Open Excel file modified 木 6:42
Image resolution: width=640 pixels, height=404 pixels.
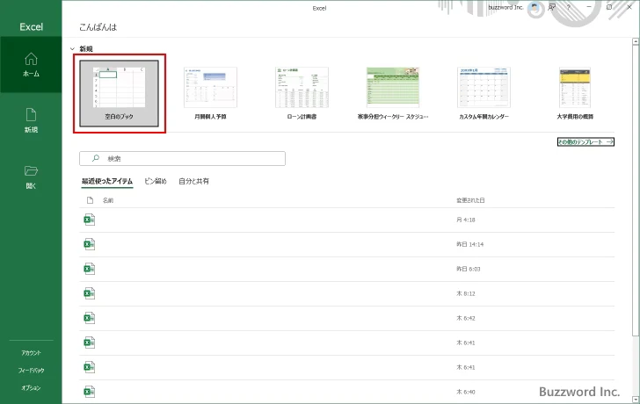(347, 319)
